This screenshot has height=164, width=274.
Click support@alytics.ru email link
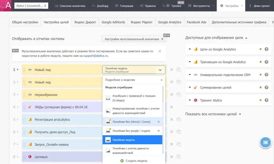(x=96, y=56)
